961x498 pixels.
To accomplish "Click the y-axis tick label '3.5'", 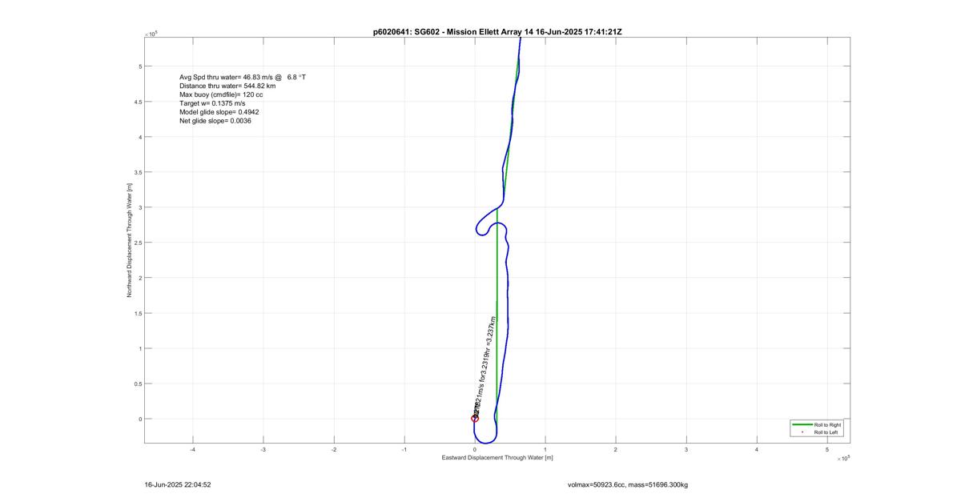I will (x=137, y=172).
